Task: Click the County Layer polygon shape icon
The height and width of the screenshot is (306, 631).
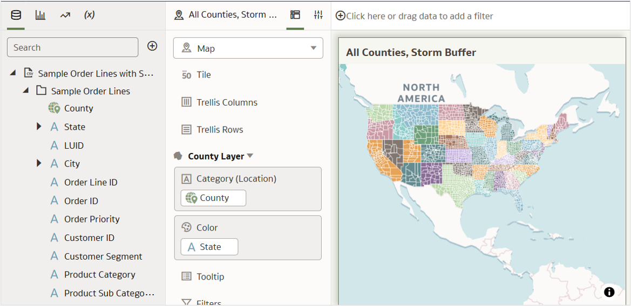Action: coord(178,156)
